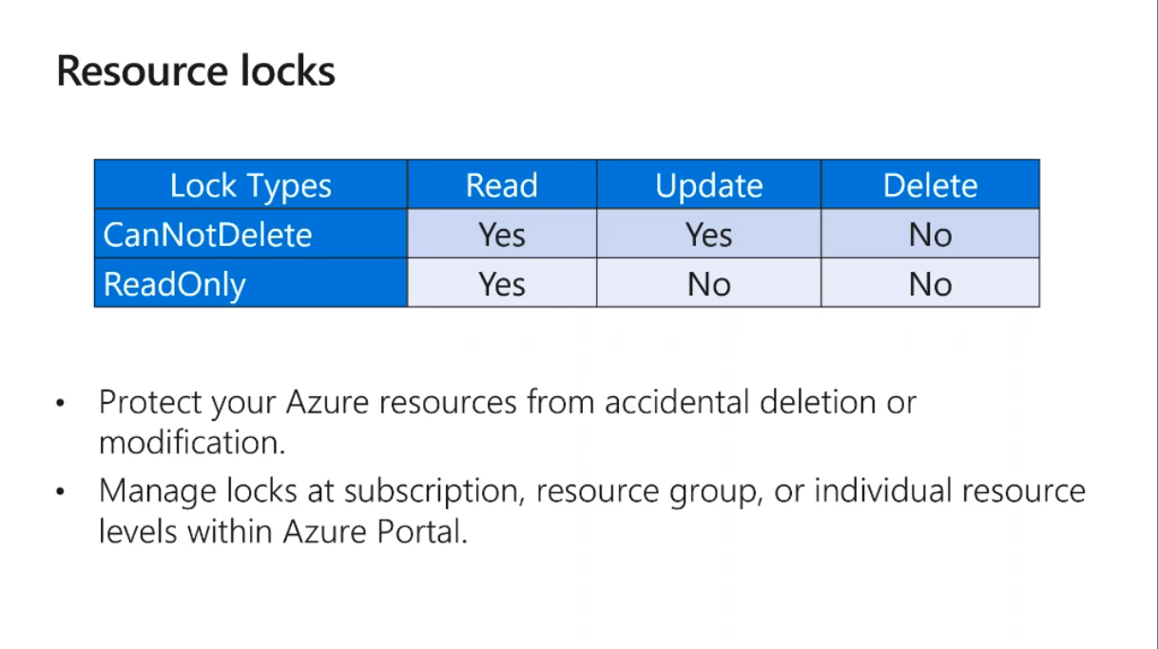Select the CanNotDelete row's Delete "No" cell
This screenshot has height=649, width=1158.
click(930, 235)
